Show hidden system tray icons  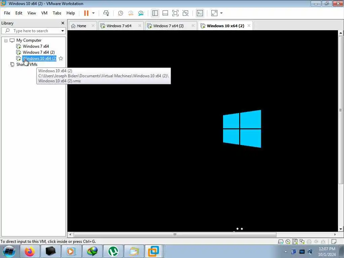pyautogui.click(x=286, y=252)
